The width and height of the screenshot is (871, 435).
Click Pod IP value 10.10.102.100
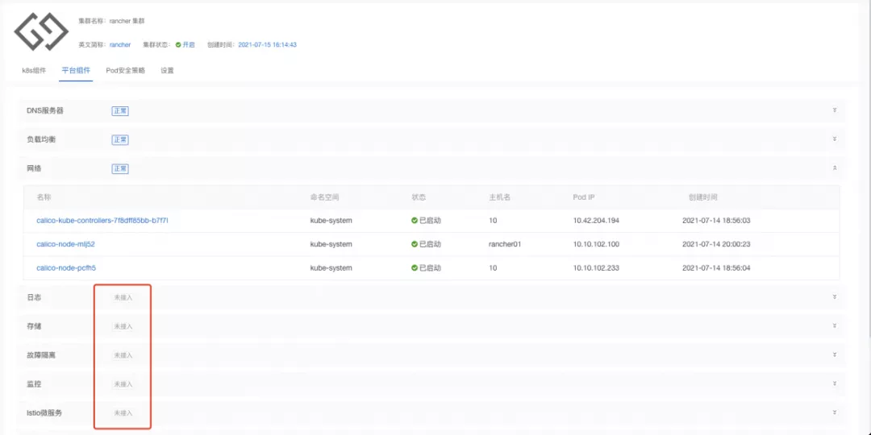coord(596,244)
